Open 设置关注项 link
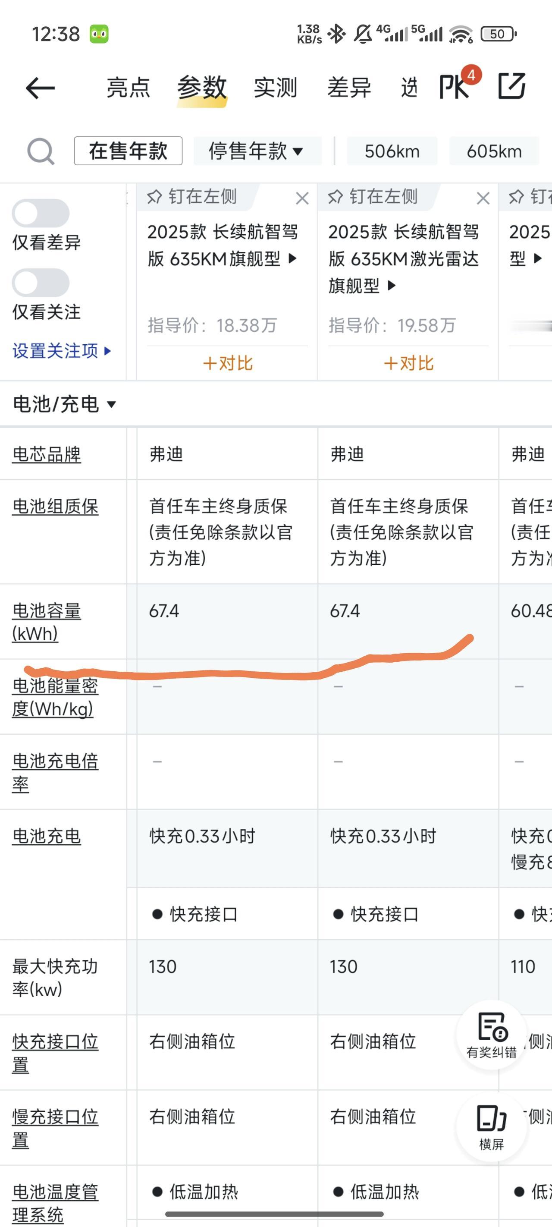552x1227 pixels. point(61,351)
